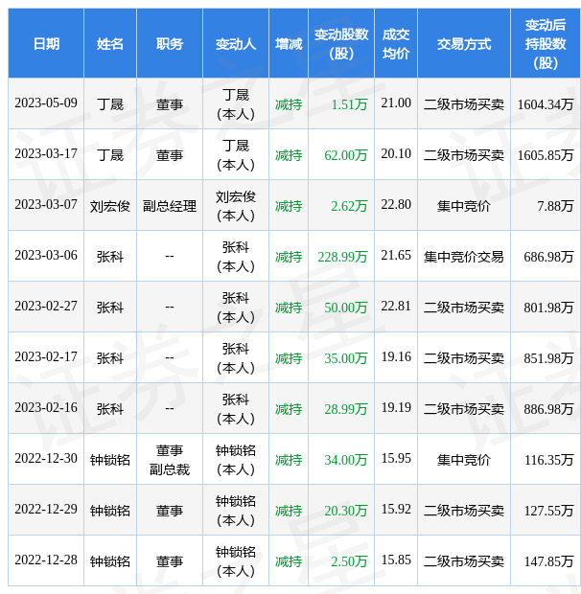Click holdings value 851.98万

click(x=548, y=358)
